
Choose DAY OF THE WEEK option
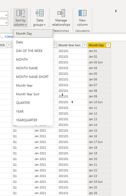pos(33,51)
